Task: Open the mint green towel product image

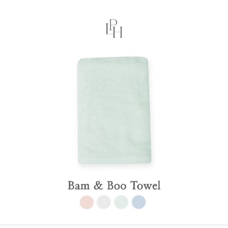Action: pyautogui.click(x=114, y=111)
